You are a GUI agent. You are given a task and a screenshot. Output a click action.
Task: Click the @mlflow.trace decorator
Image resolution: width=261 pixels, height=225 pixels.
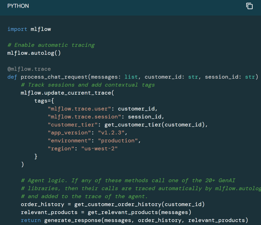click(29, 69)
